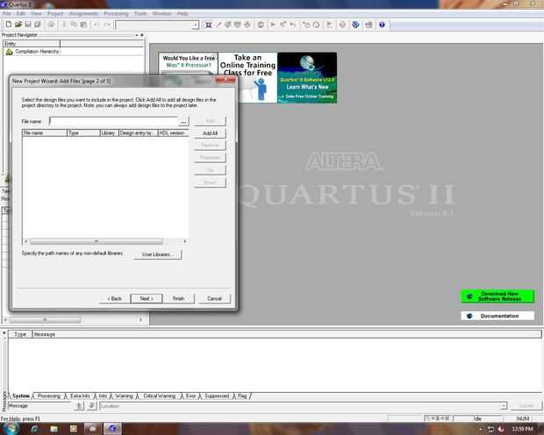The image size is (544, 435).
Task: Click the HDL version column header
Action: tap(173, 132)
